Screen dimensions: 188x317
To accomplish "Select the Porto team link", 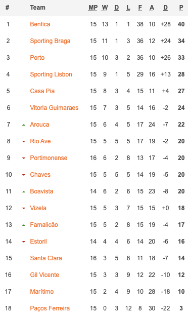I will tap(37, 58).
